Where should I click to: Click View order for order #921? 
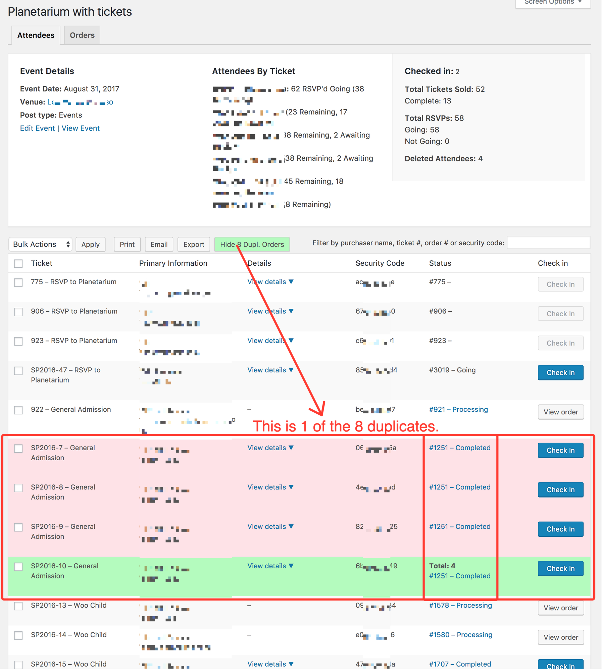560,412
